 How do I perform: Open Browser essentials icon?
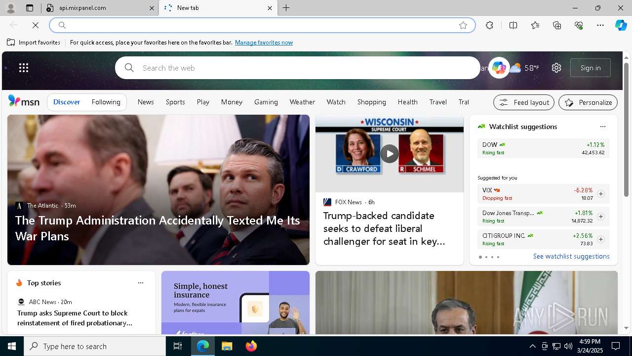(x=579, y=25)
